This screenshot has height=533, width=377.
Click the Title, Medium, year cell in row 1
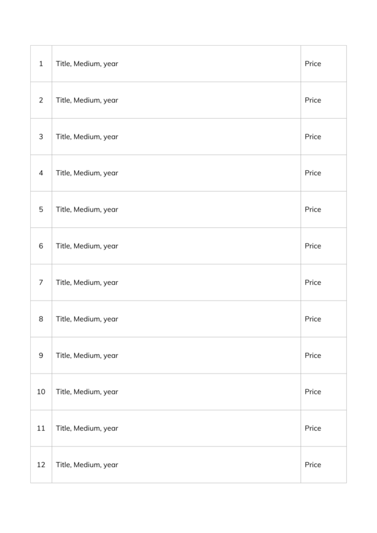coord(177,63)
